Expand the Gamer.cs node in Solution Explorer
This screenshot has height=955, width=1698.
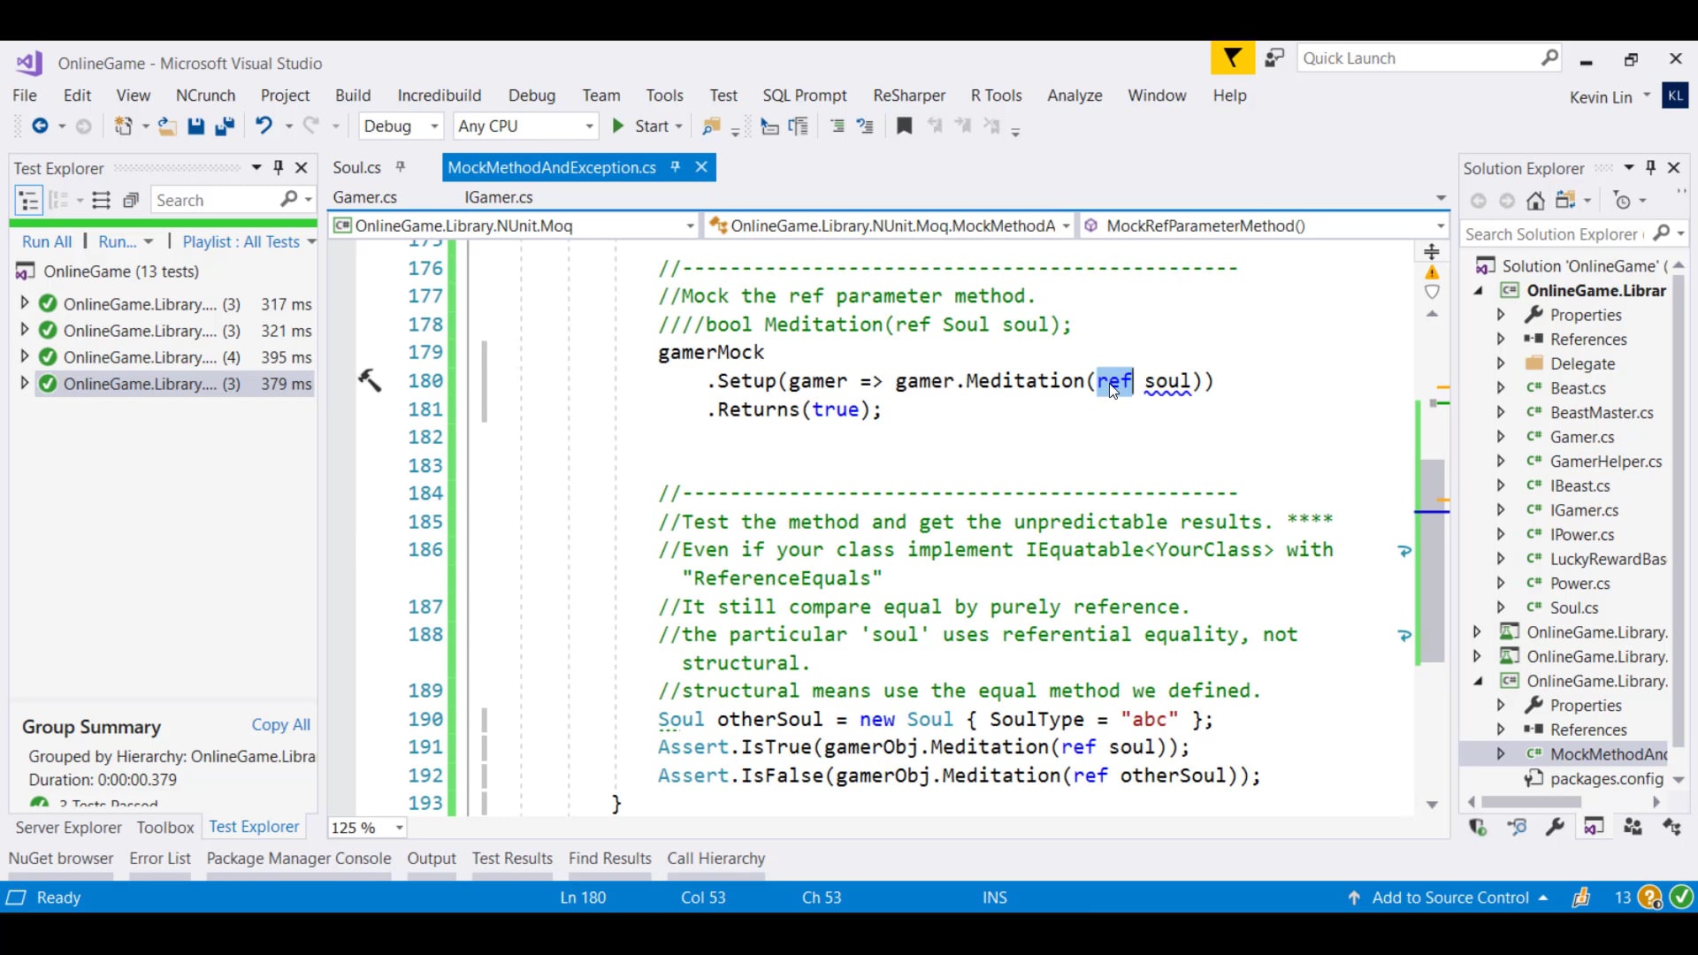(1501, 437)
